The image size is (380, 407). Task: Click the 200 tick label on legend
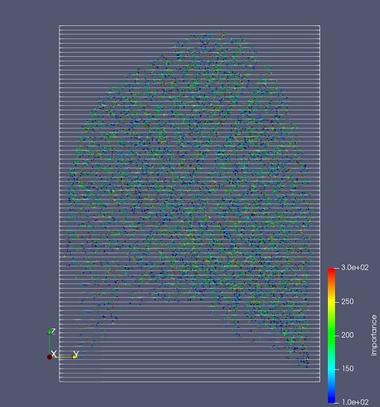[347, 335]
